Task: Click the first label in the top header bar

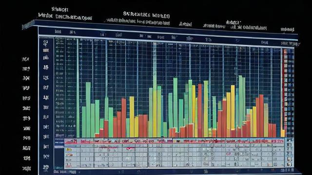Action: (58, 32)
